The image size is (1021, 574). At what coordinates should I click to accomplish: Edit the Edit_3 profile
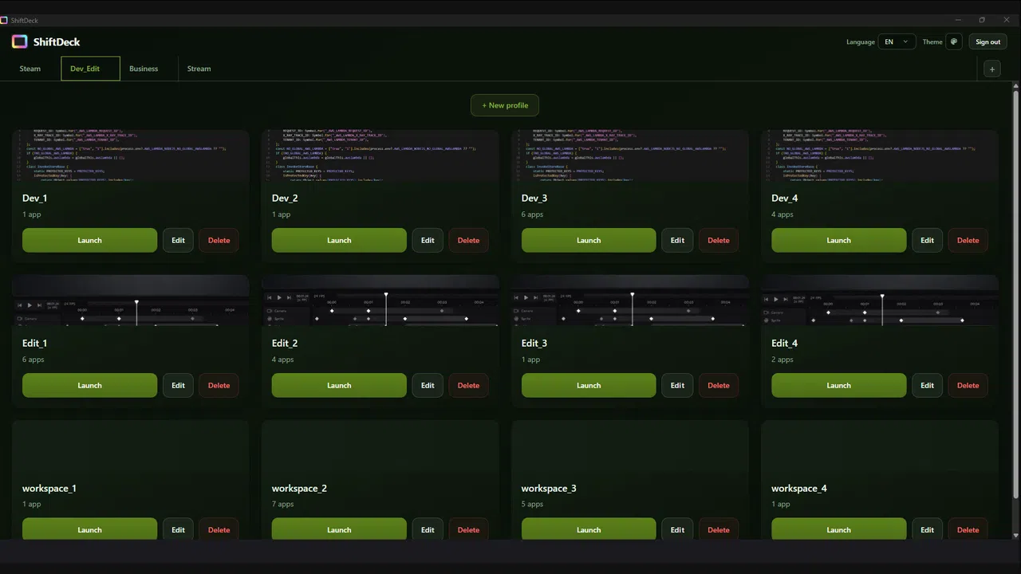pyautogui.click(x=677, y=385)
